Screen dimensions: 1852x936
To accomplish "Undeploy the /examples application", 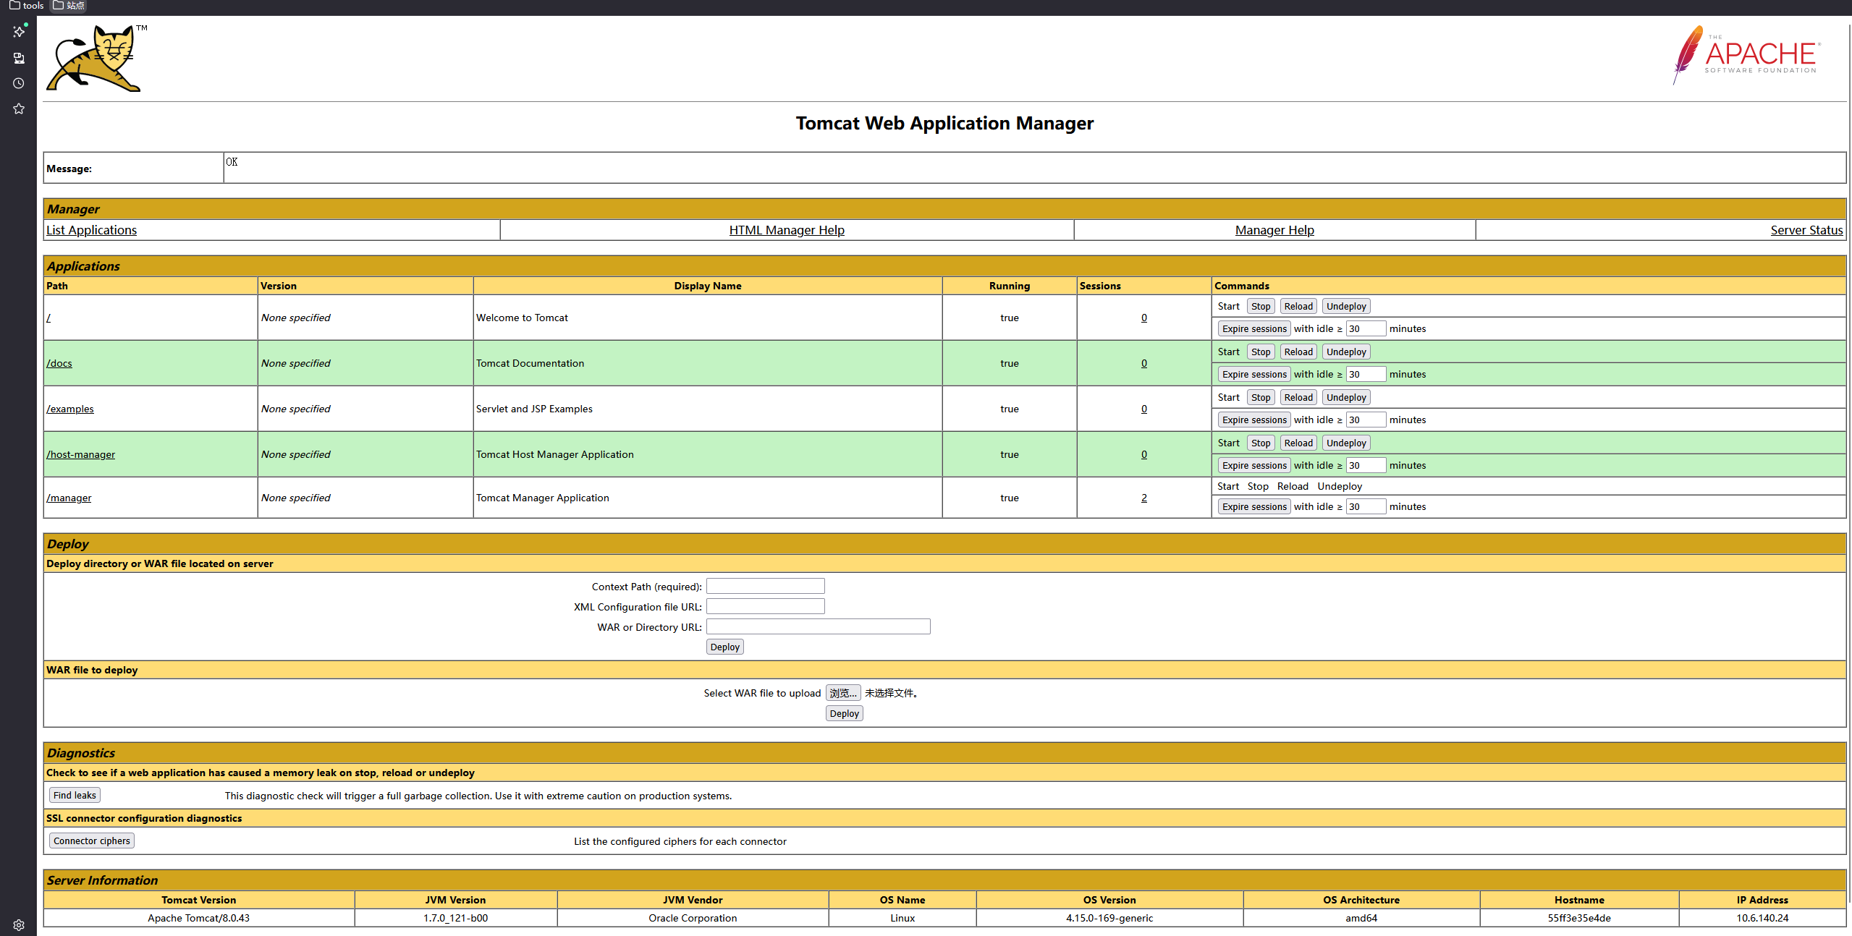I will (1345, 398).
